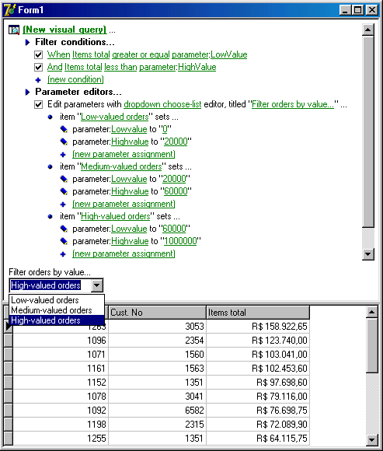
Task: Click tag icon beside Lowvalue to "60000"
Action: (64, 229)
